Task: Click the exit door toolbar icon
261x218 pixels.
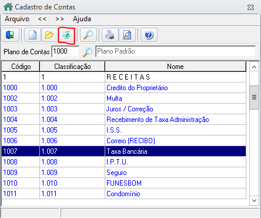Action: click(x=10, y=35)
